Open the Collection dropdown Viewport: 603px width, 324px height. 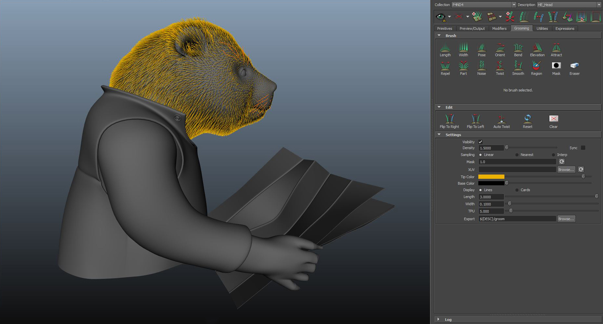pyautogui.click(x=514, y=4)
